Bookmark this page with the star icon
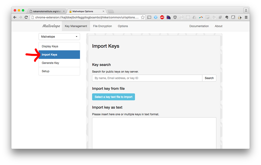Screen dimensions: 261x165 [143, 17]
